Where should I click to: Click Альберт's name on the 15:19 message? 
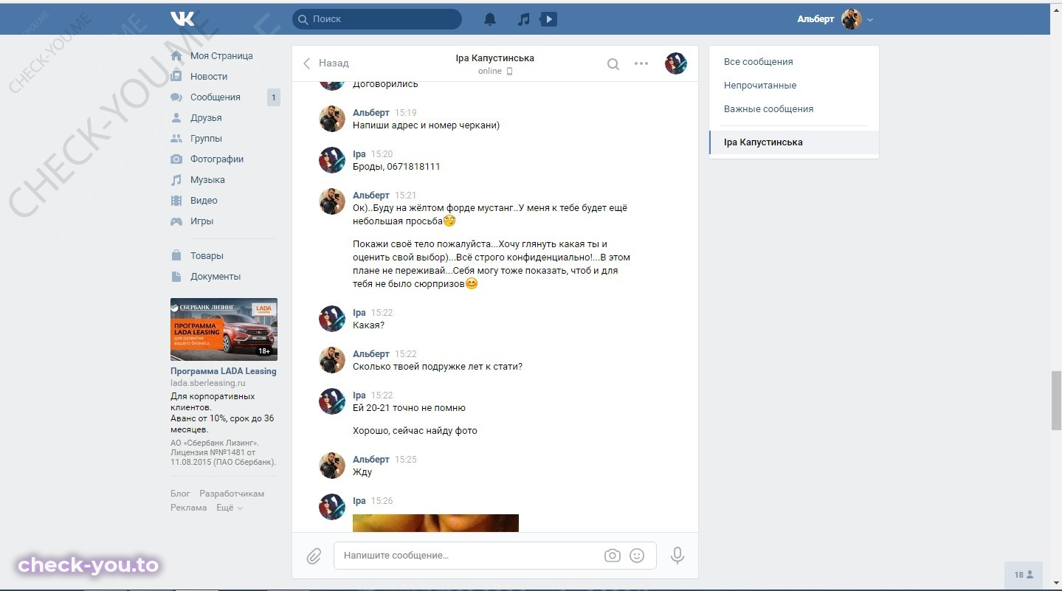(371, 113)
